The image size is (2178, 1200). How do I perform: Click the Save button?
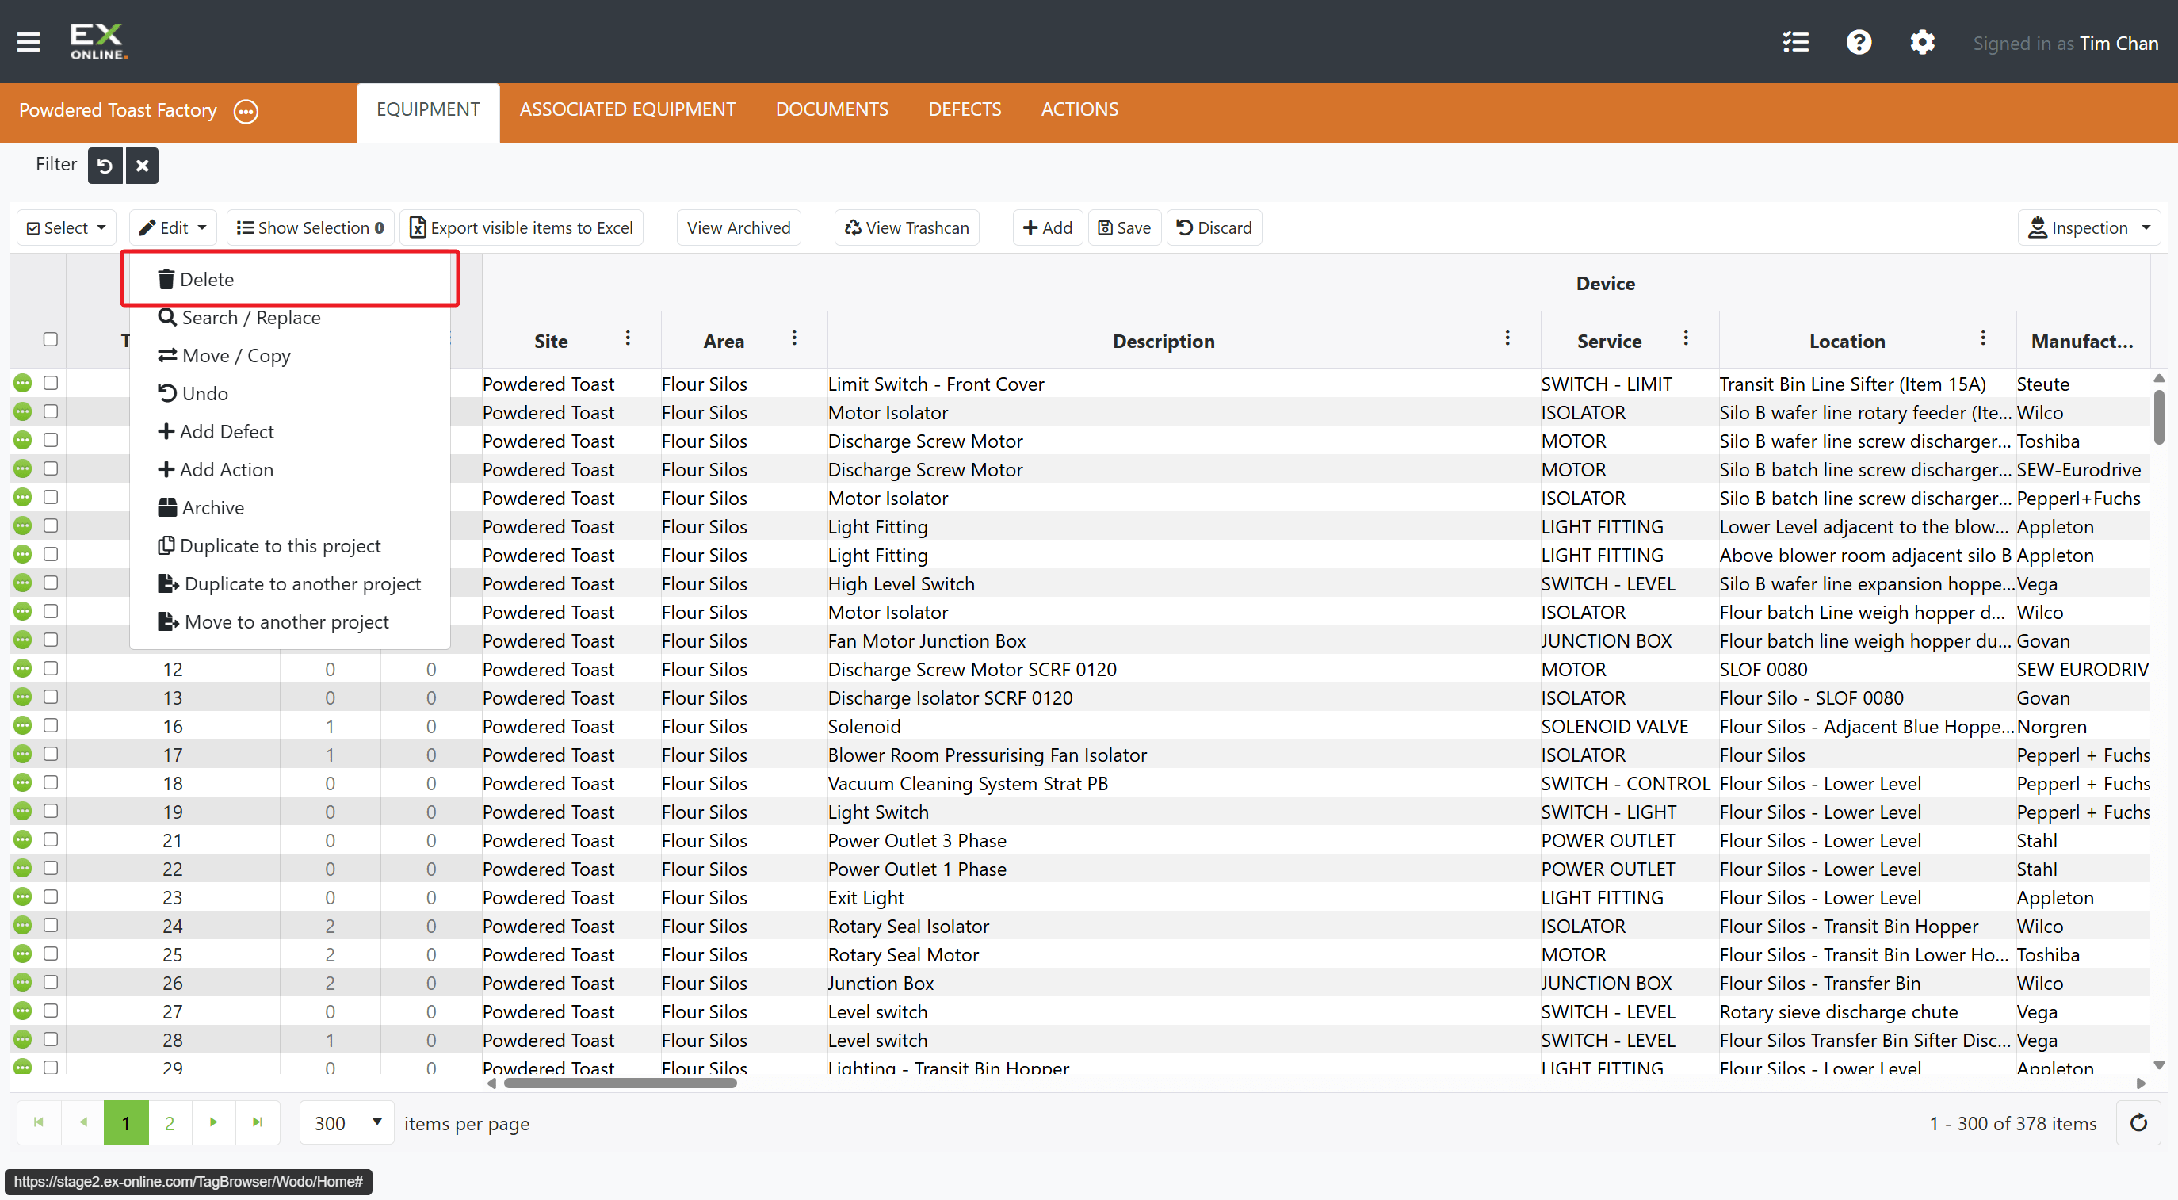point(1125,227)
